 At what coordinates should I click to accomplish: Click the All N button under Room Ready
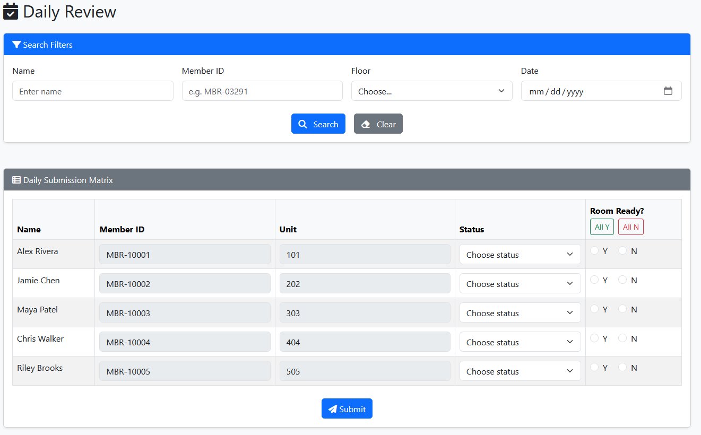(630, 227)
